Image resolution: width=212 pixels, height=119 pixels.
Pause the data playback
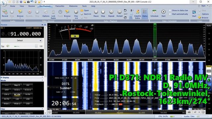click(96, 13)
